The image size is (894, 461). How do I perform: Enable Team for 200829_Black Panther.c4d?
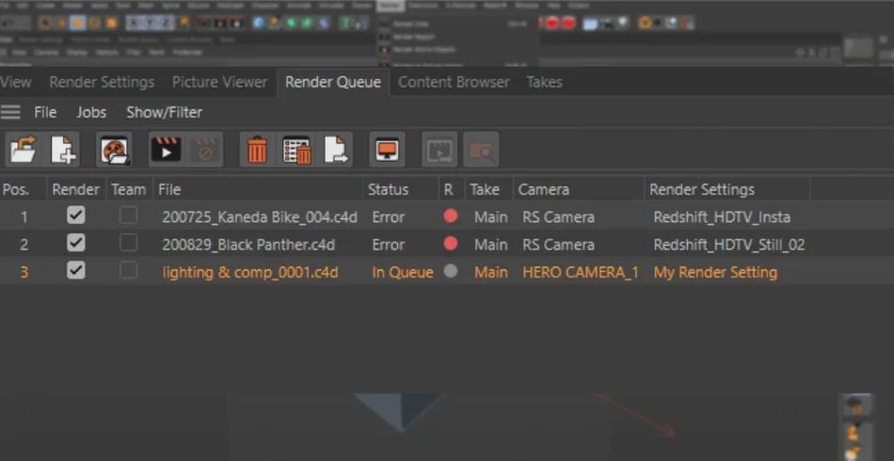(128, 243)
